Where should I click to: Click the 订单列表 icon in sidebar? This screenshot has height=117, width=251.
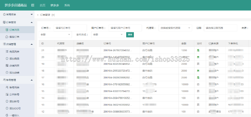point(7,30)
